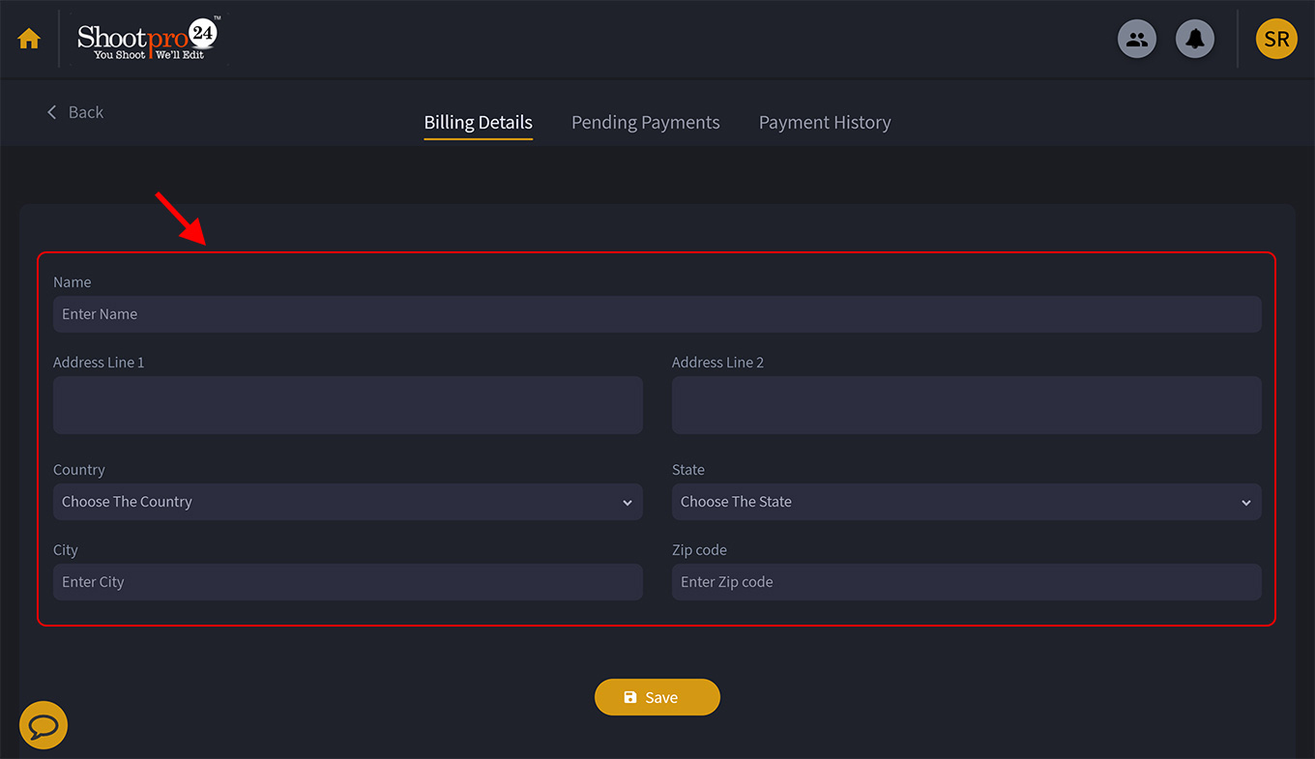Select the Billing Details tab
This screenshot has height=759, width=1315.
pyautogui.click(x=478, y=122)
